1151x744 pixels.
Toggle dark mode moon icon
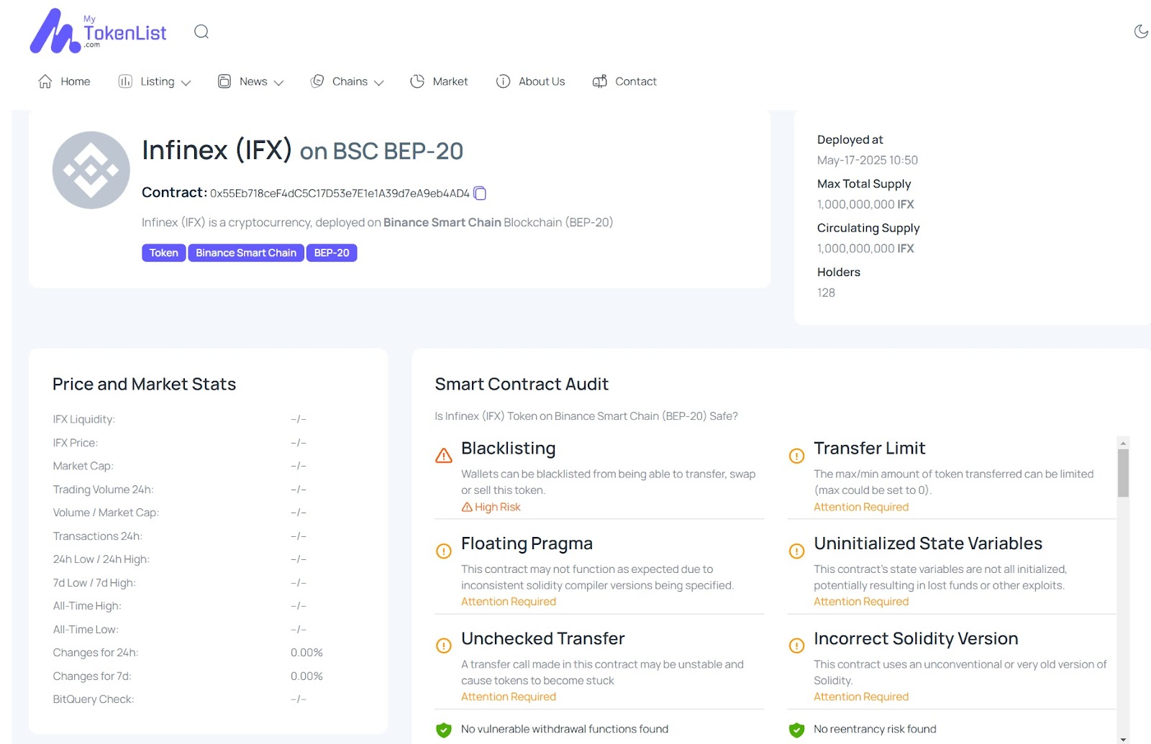(x=1141, y=31)
